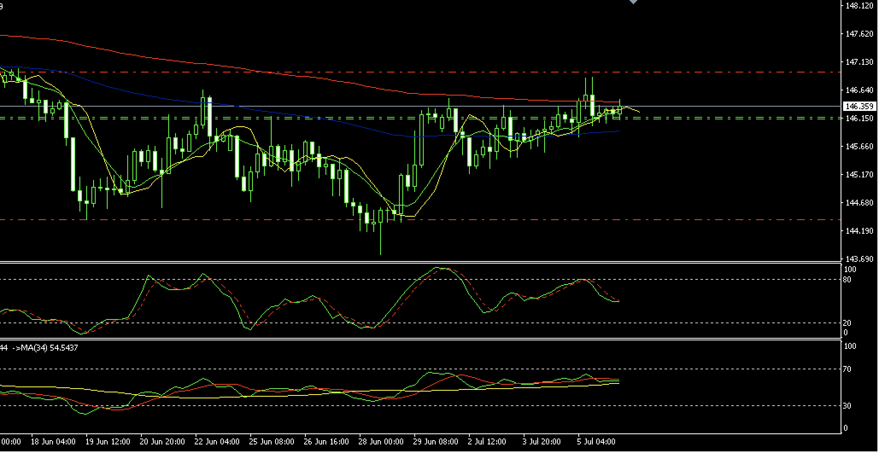Click the 26 Jun 16:00 time label
Image resolution: width=879 pixels, height=453 pixels.
coord(327,441)
